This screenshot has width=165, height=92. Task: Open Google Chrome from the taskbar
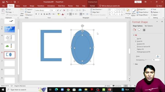[x=68, y=90]
